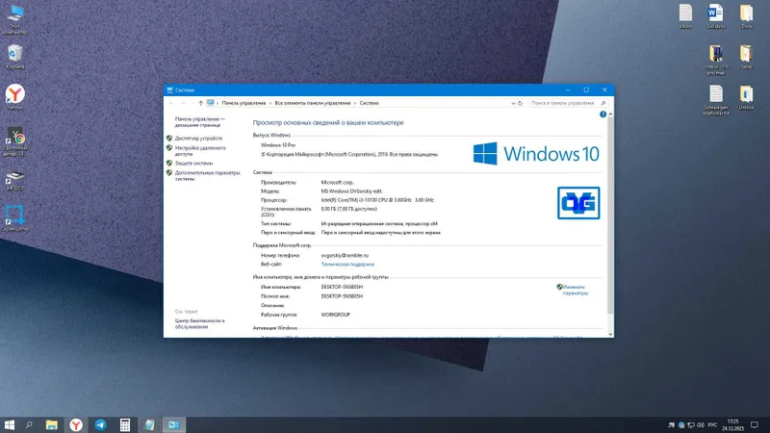Click the forward navigation arrow

[x=183, y=103]
